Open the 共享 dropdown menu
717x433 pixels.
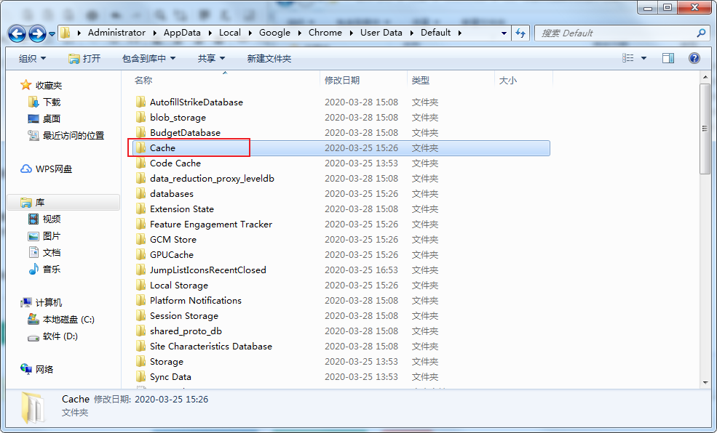(211, 58)
